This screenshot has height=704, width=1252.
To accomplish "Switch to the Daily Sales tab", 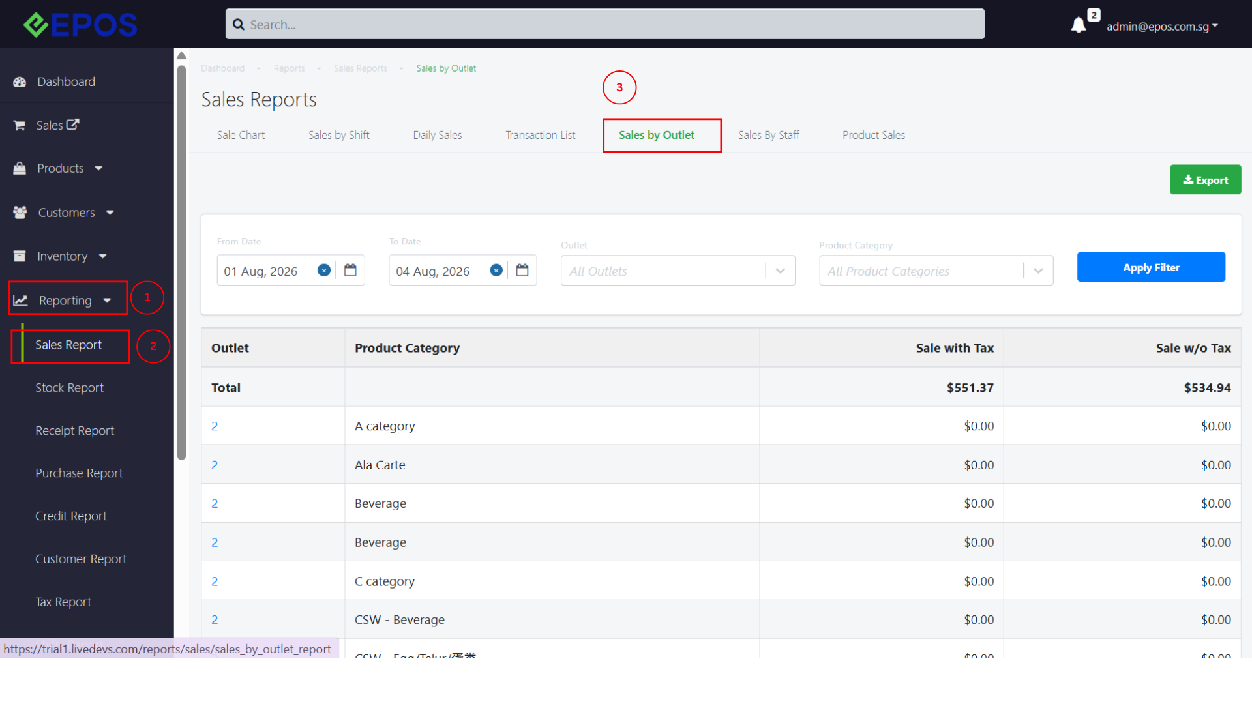I will coord(438,135).
